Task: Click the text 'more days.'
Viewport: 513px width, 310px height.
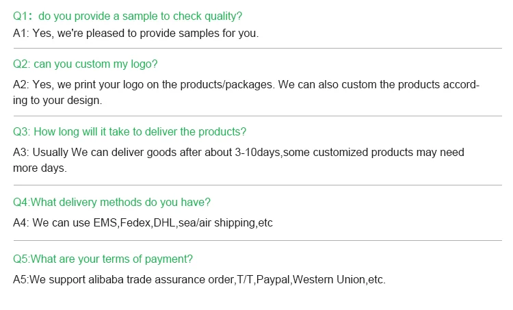Action: click(x=40, y=168)
